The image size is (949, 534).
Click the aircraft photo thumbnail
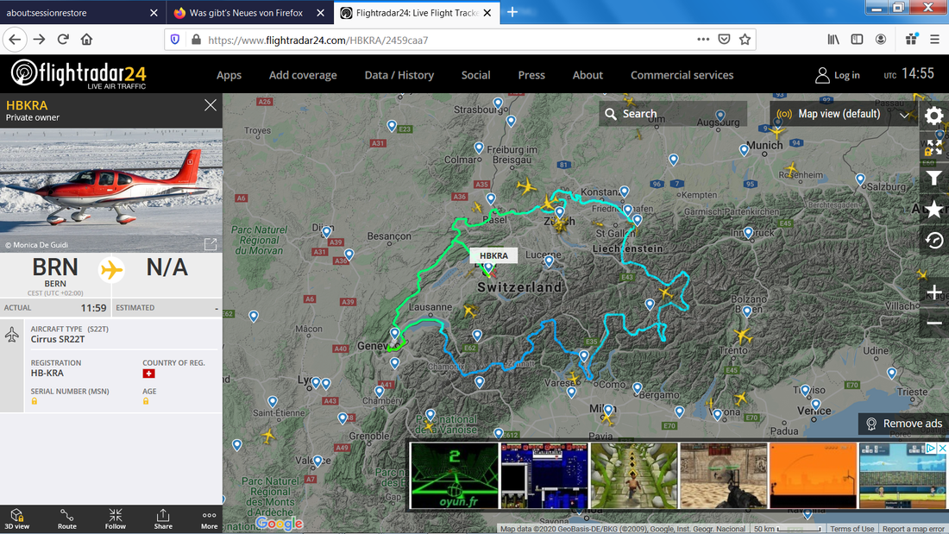(111, 190)
